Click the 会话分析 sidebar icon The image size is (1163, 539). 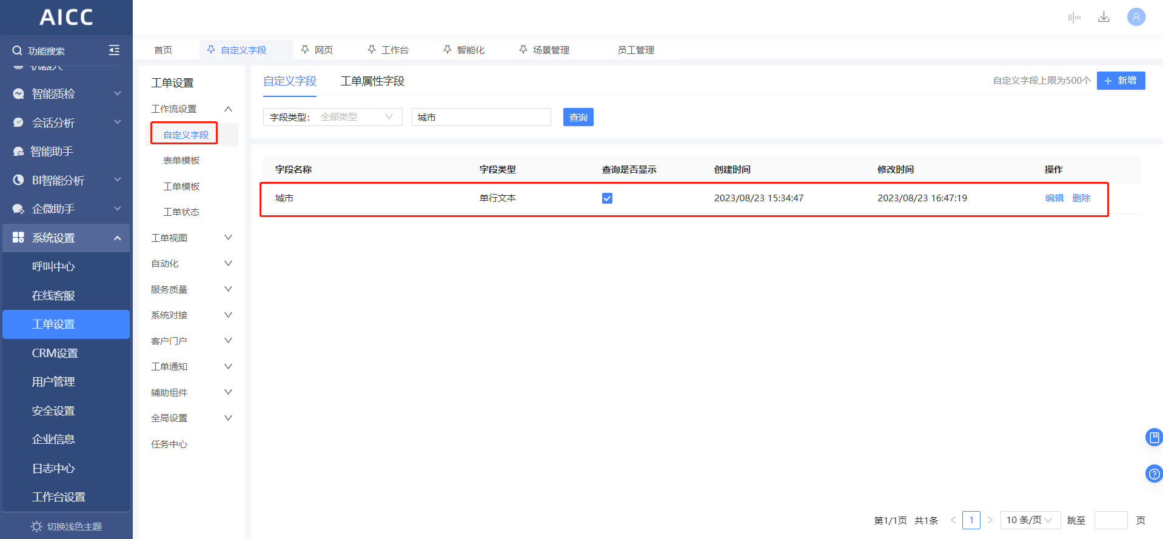[x=19, y=122]
